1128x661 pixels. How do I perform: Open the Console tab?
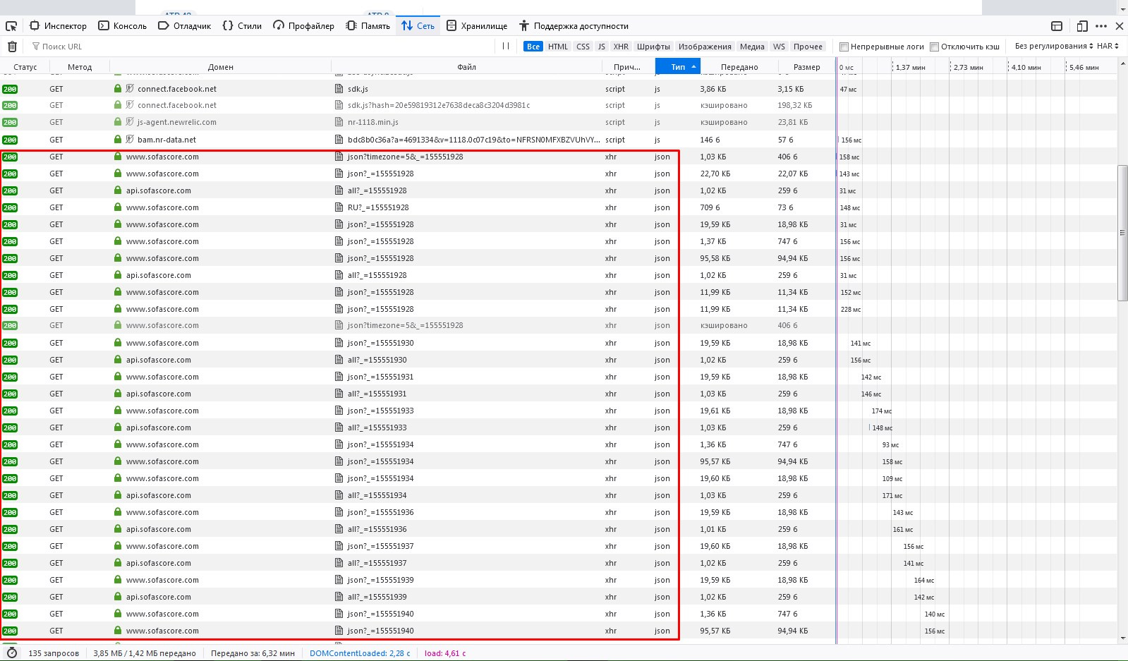pyautogui.click(x=122, y=26)
